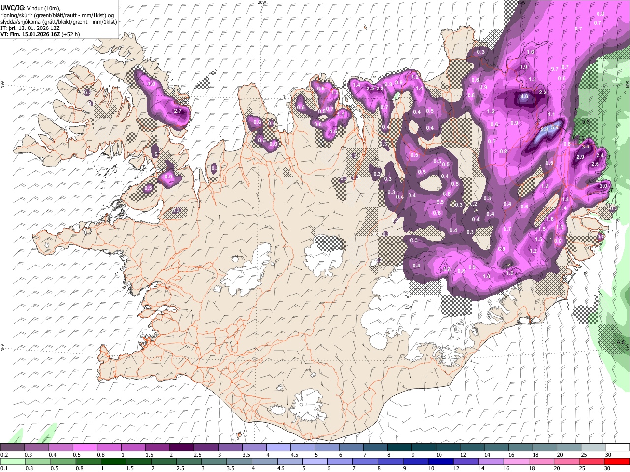630x472 pixels.
Task: Click the 0.5 pink swatch in the upper legend row
Action: point(85,447)
